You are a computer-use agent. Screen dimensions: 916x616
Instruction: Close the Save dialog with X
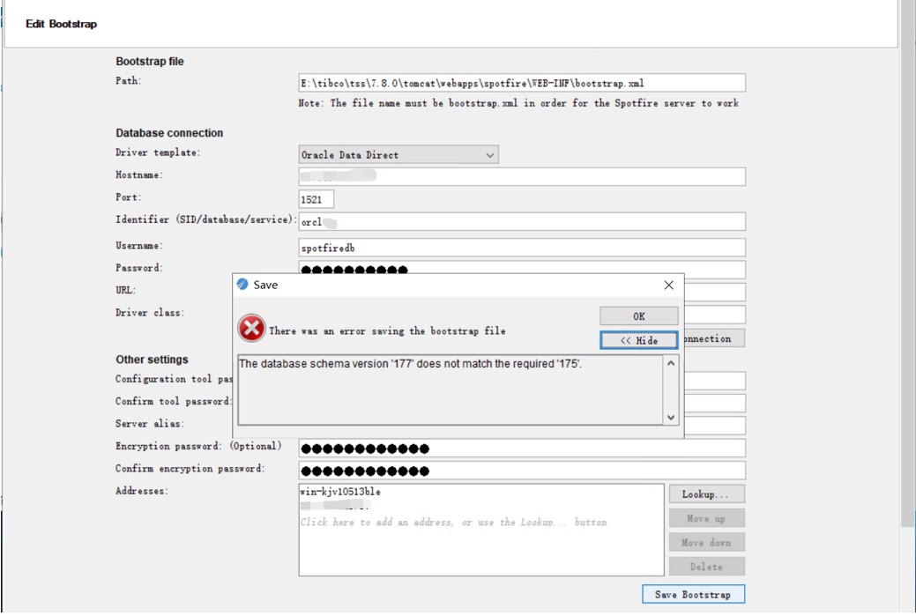click(x=669, y=285)
